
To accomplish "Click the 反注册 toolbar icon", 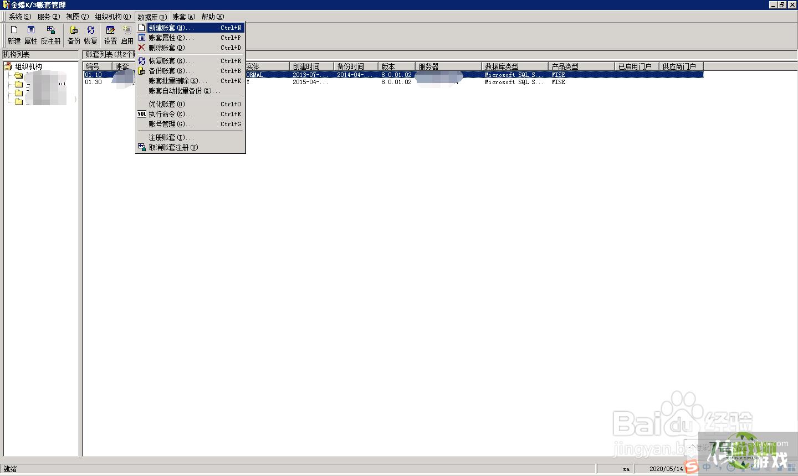I will pyautogui.click(x=50, y=35).
